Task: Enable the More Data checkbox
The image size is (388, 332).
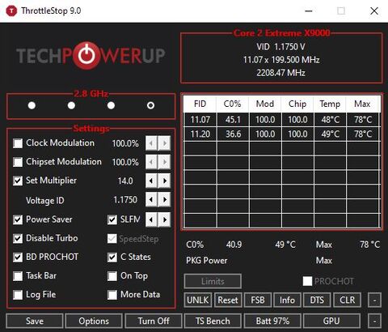Action: tap(112, 295)
